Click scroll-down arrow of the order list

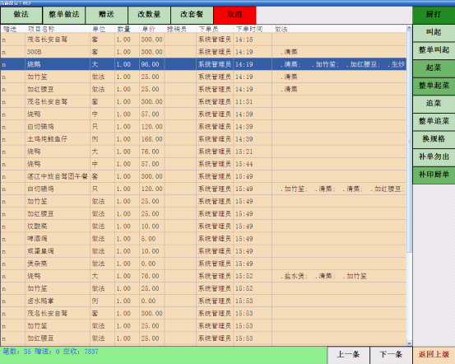409,343
